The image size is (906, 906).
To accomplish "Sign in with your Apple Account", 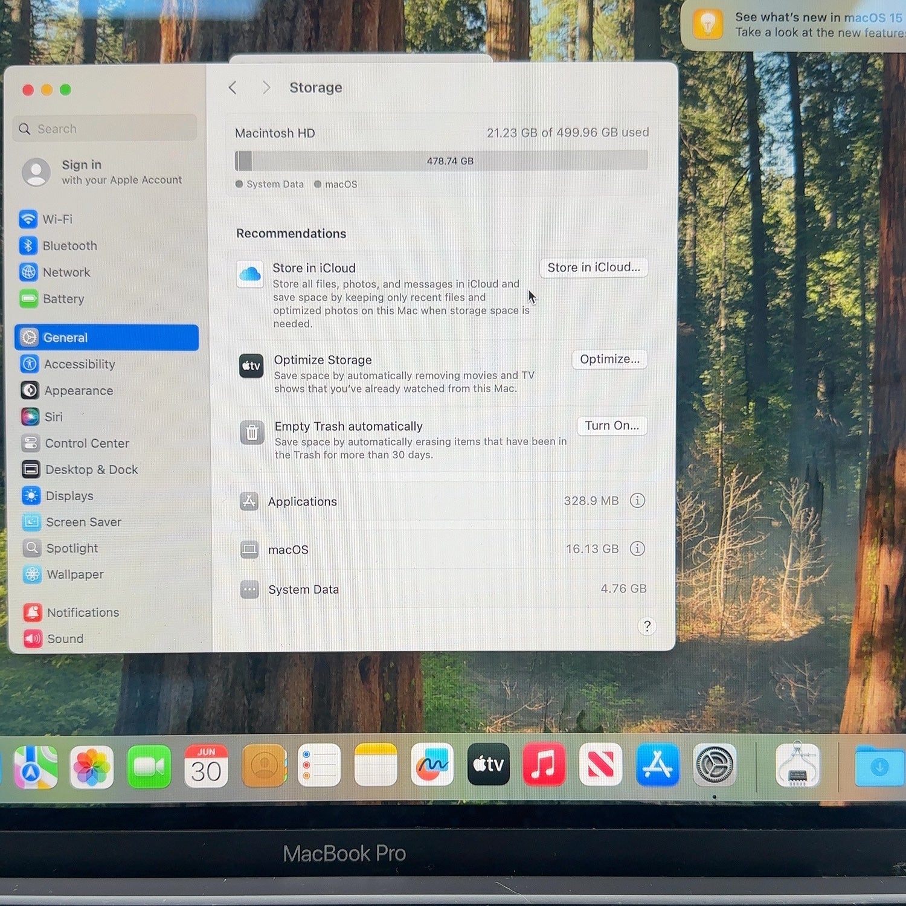I will tap(103, 172).
